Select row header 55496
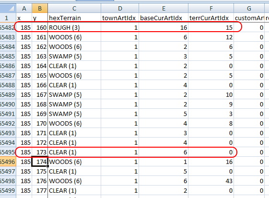This screenshot has height=198, width=269. pos(8,162)
